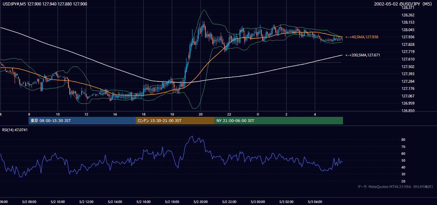
Task: Click the 5/2 20:00 time label
Action: [x=200, y=202]
